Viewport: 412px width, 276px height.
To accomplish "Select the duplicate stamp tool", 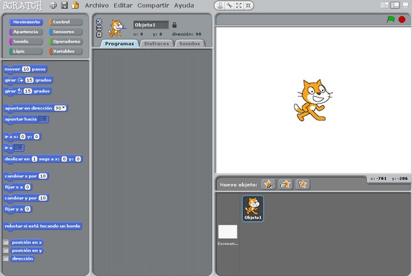I will point(220,5).
